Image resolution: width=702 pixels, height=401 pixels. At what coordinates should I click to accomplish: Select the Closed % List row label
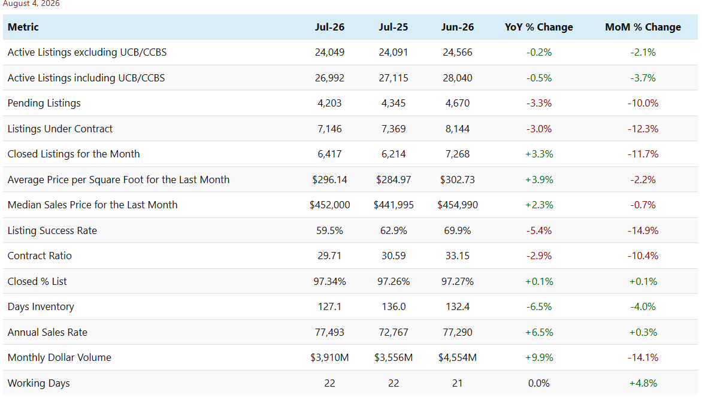(x=37, y=281)
